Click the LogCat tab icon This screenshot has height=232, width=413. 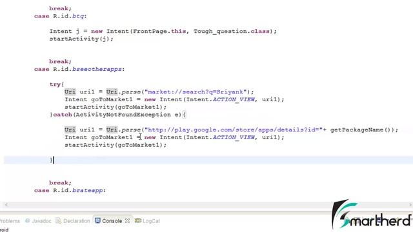(x=137, y=220)
